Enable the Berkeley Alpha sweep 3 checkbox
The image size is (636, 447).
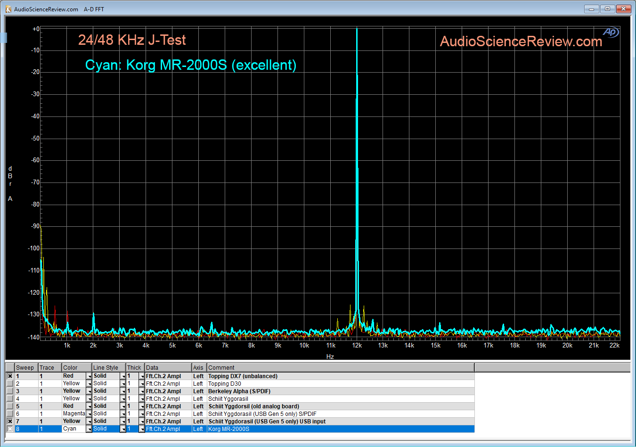pos(10,391)
